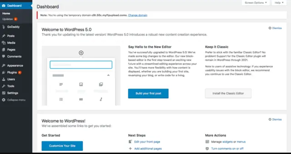
Task: Click the Tools wrench icon
Action: coord(3,86)
